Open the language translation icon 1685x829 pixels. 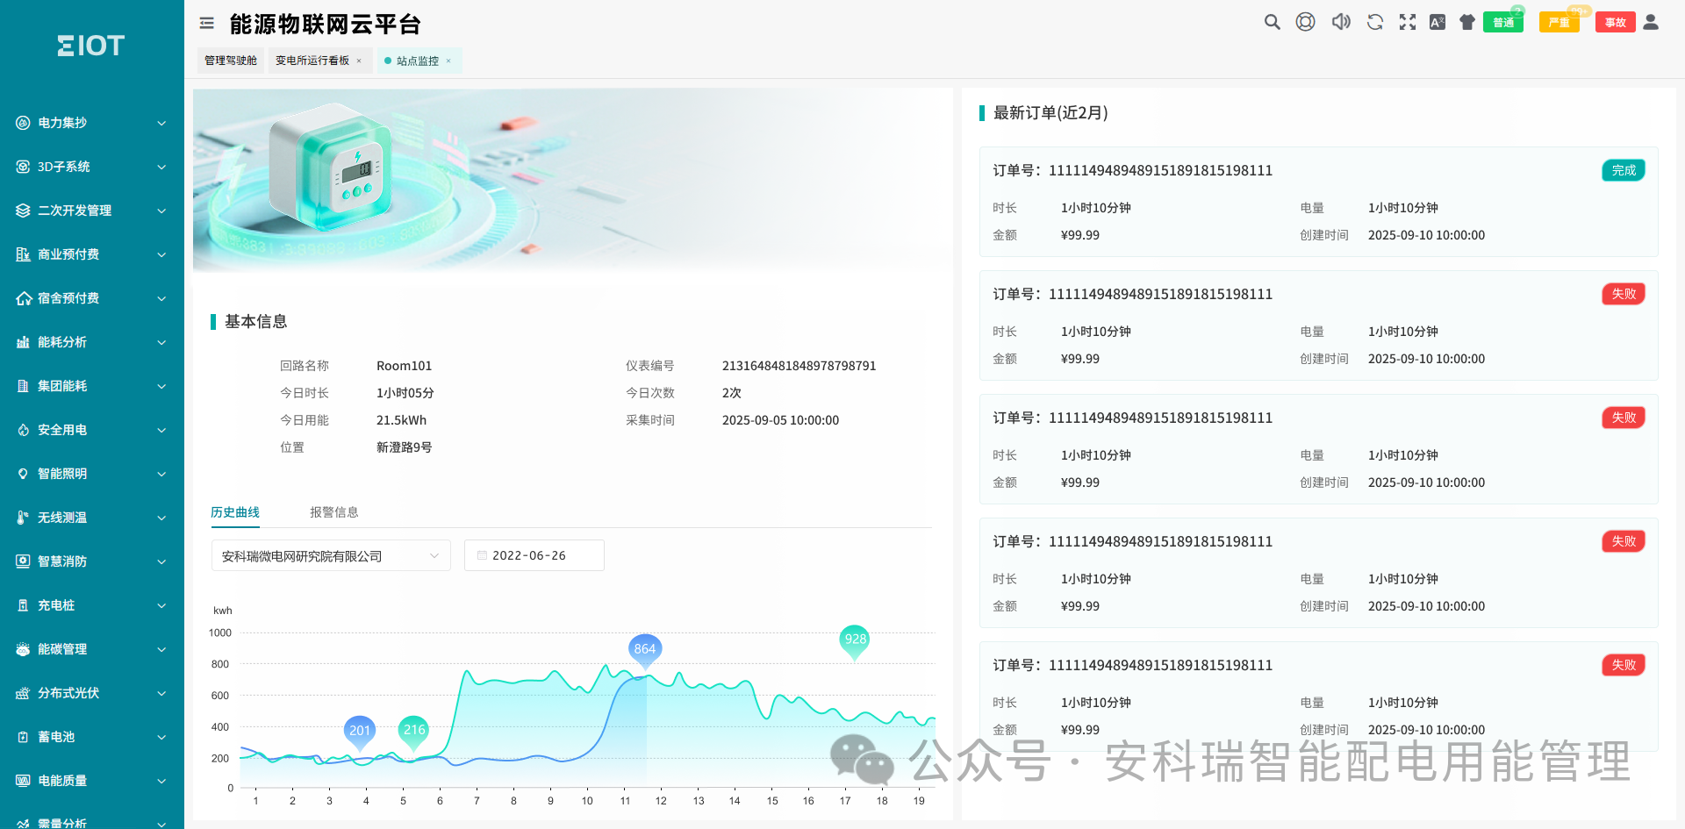pos(1438,22)
